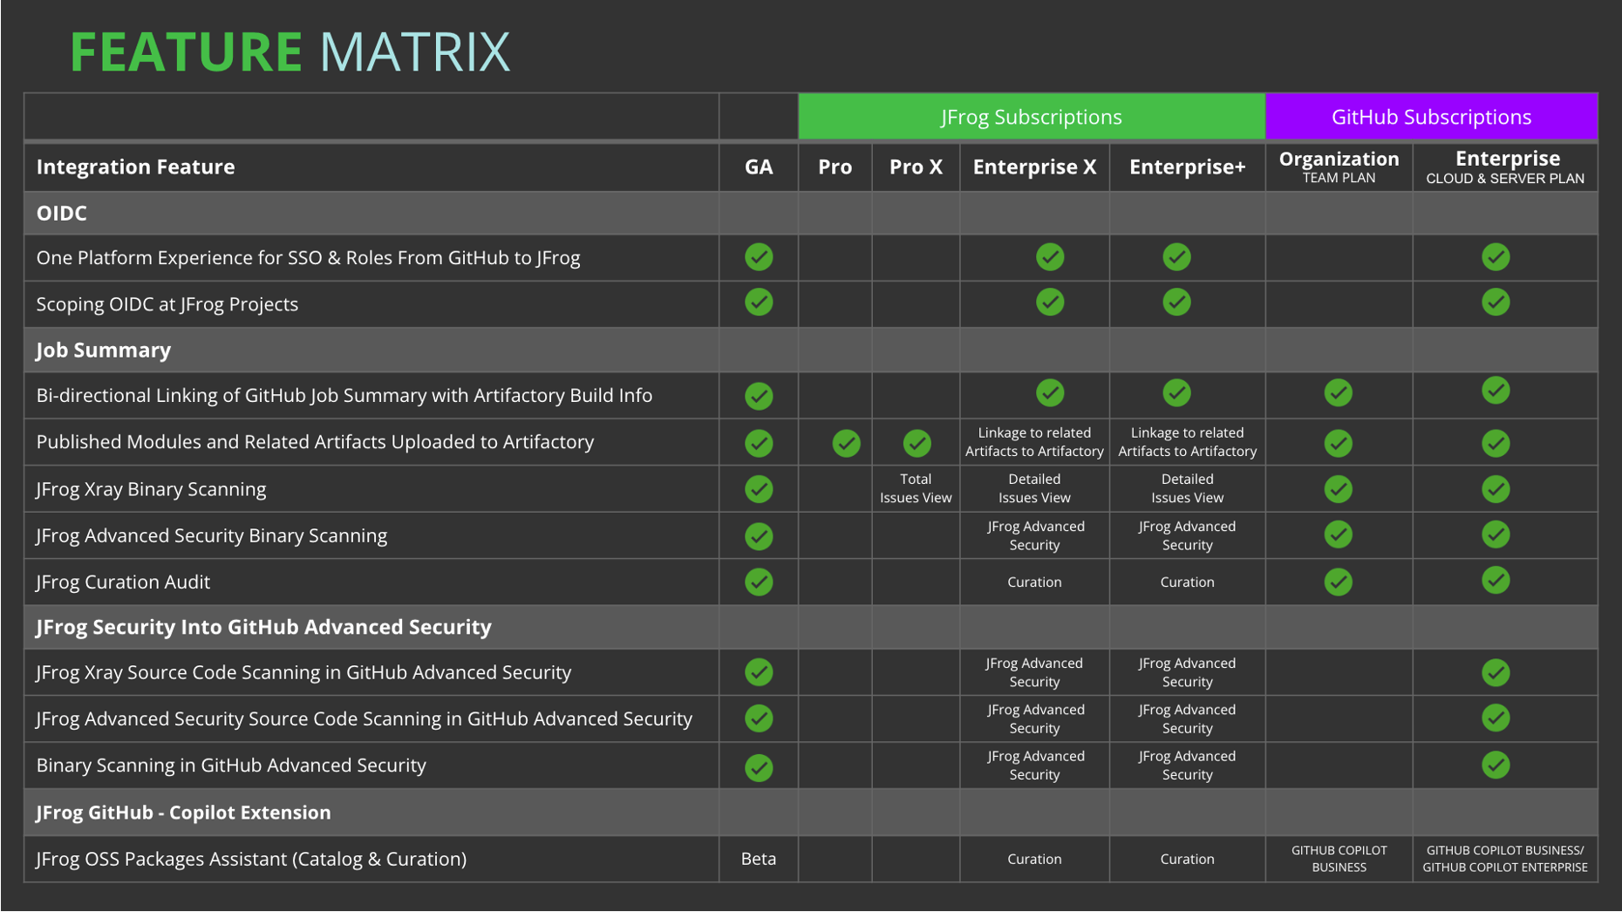Click the Beta cell in OSS Packages Assistant row
1622x912 pixels.
point(759,859)
